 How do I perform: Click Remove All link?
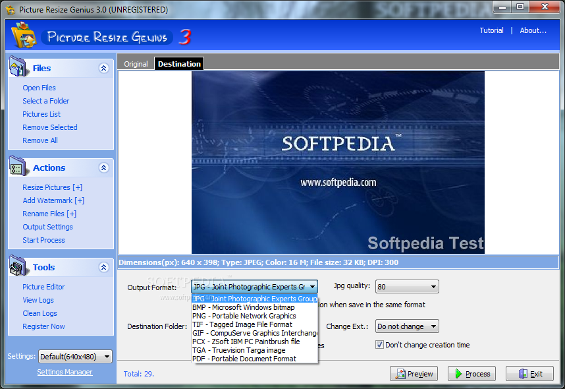point(40,140)
